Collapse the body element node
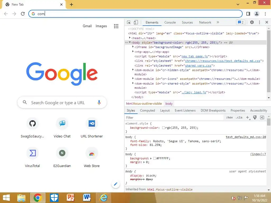This screenshot has height=203, width=271. tap(130, 42)
